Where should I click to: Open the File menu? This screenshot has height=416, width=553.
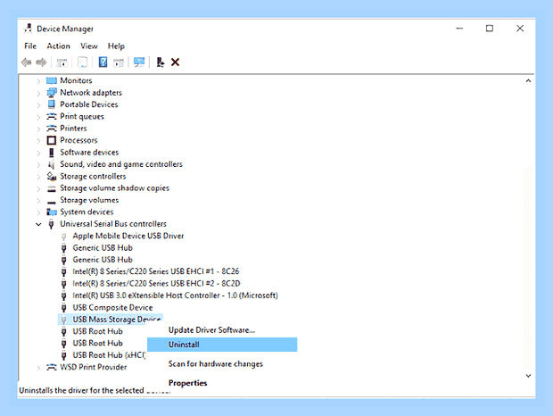30,46
